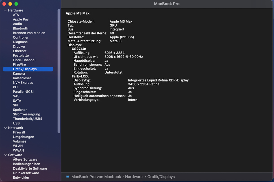Click 'Hardware' in the path bar
Screen dimensions: 274x182
pos(134,177)
